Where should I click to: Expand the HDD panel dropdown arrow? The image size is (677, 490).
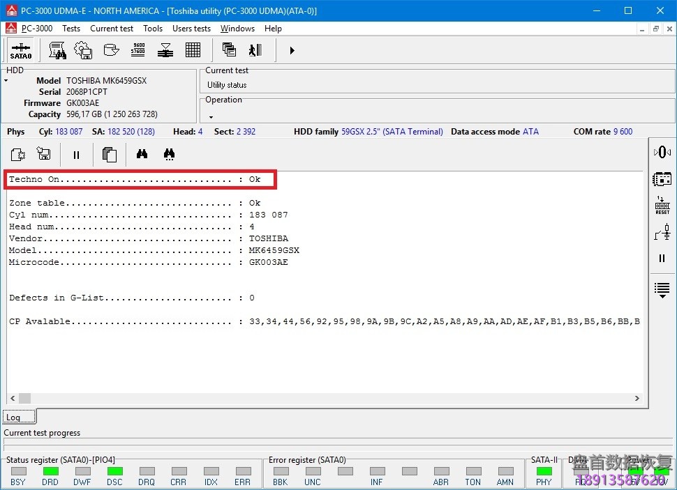tap(6, 82)
